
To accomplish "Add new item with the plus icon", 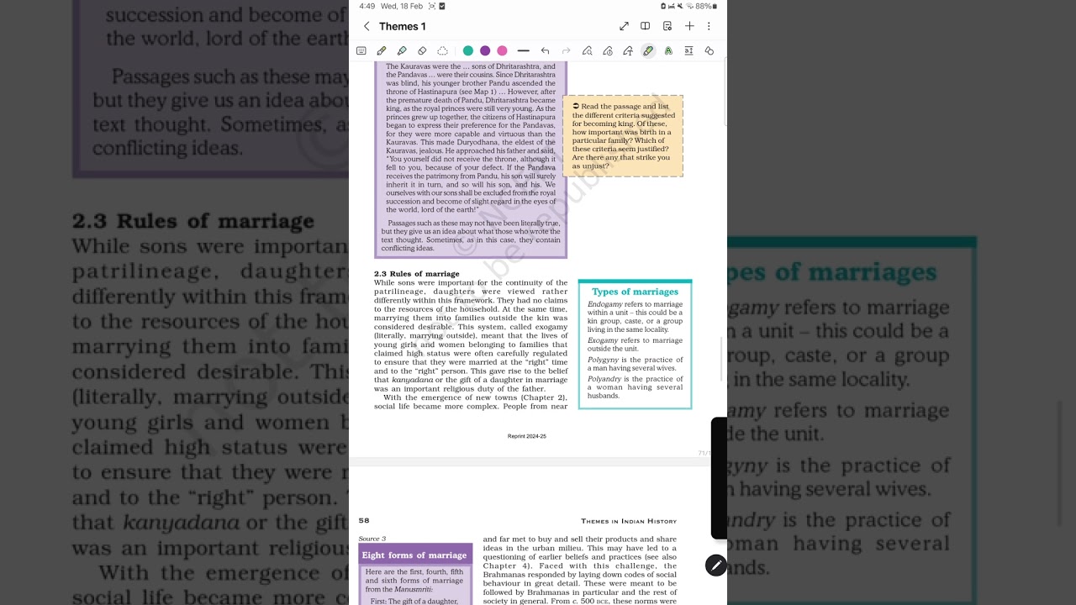I will click(689, 26).
